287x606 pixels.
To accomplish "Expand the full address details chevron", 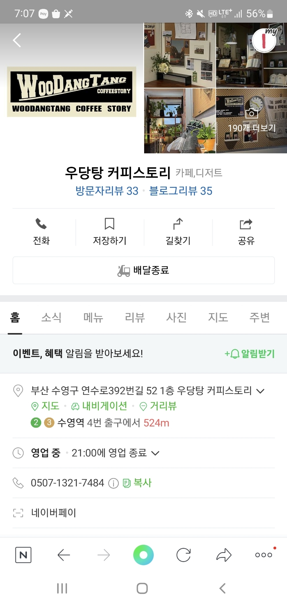I will pos(260,391).
